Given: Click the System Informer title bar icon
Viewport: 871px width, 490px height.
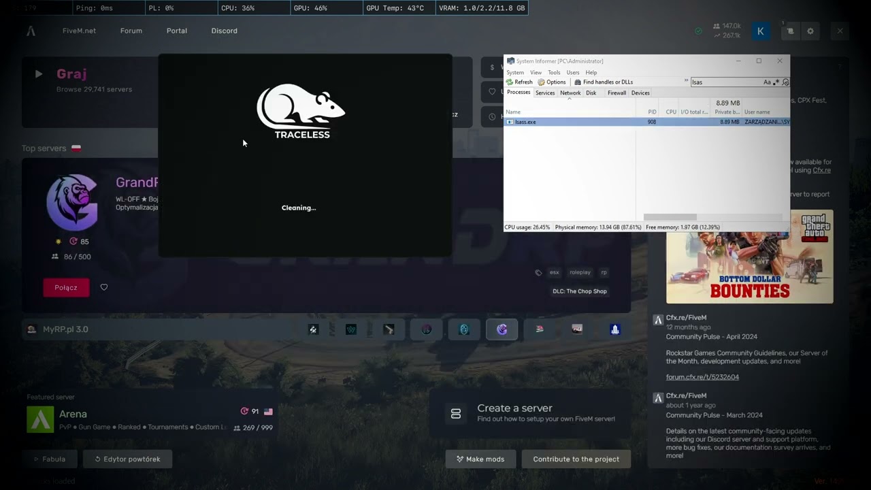Looking at the screenshot, I should [510, 61].
